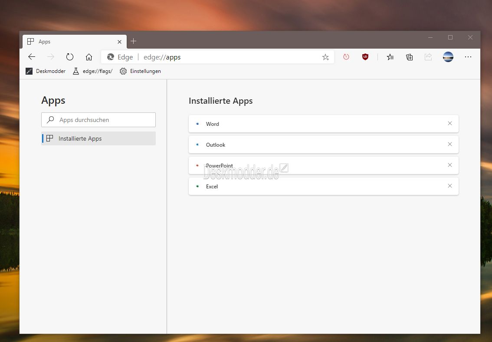Open the Outlook app entry
Screen dimensions: 492x342
pyautogui.click(x=324, y=145)
